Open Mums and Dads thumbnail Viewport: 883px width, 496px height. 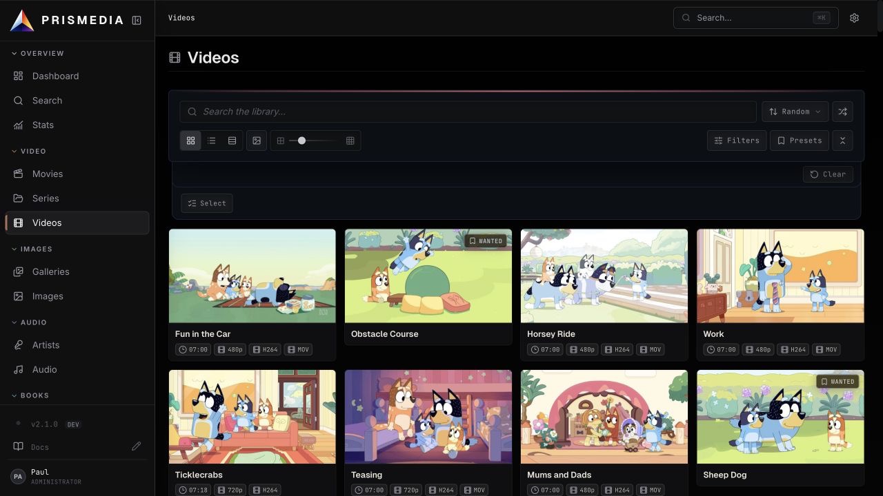pyautogui.click(x=604, y=417)
